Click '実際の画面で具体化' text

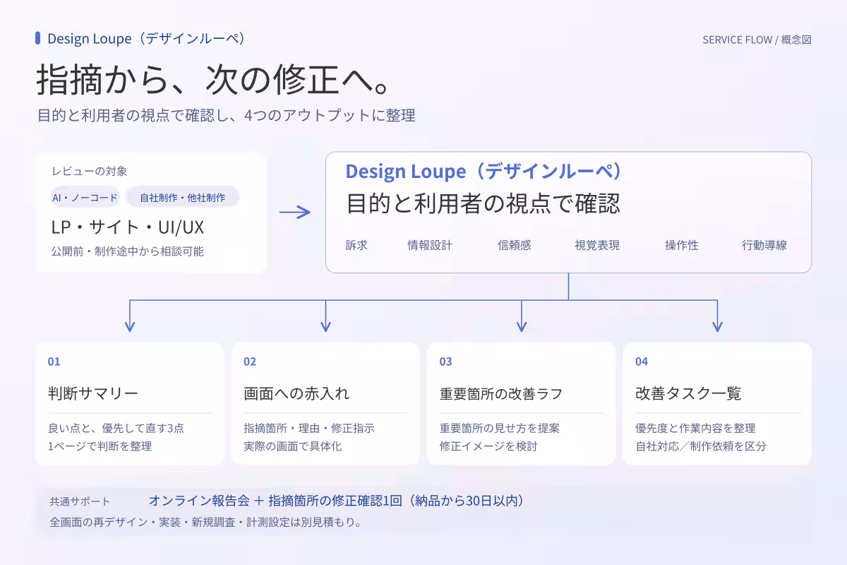pos(293,446)
